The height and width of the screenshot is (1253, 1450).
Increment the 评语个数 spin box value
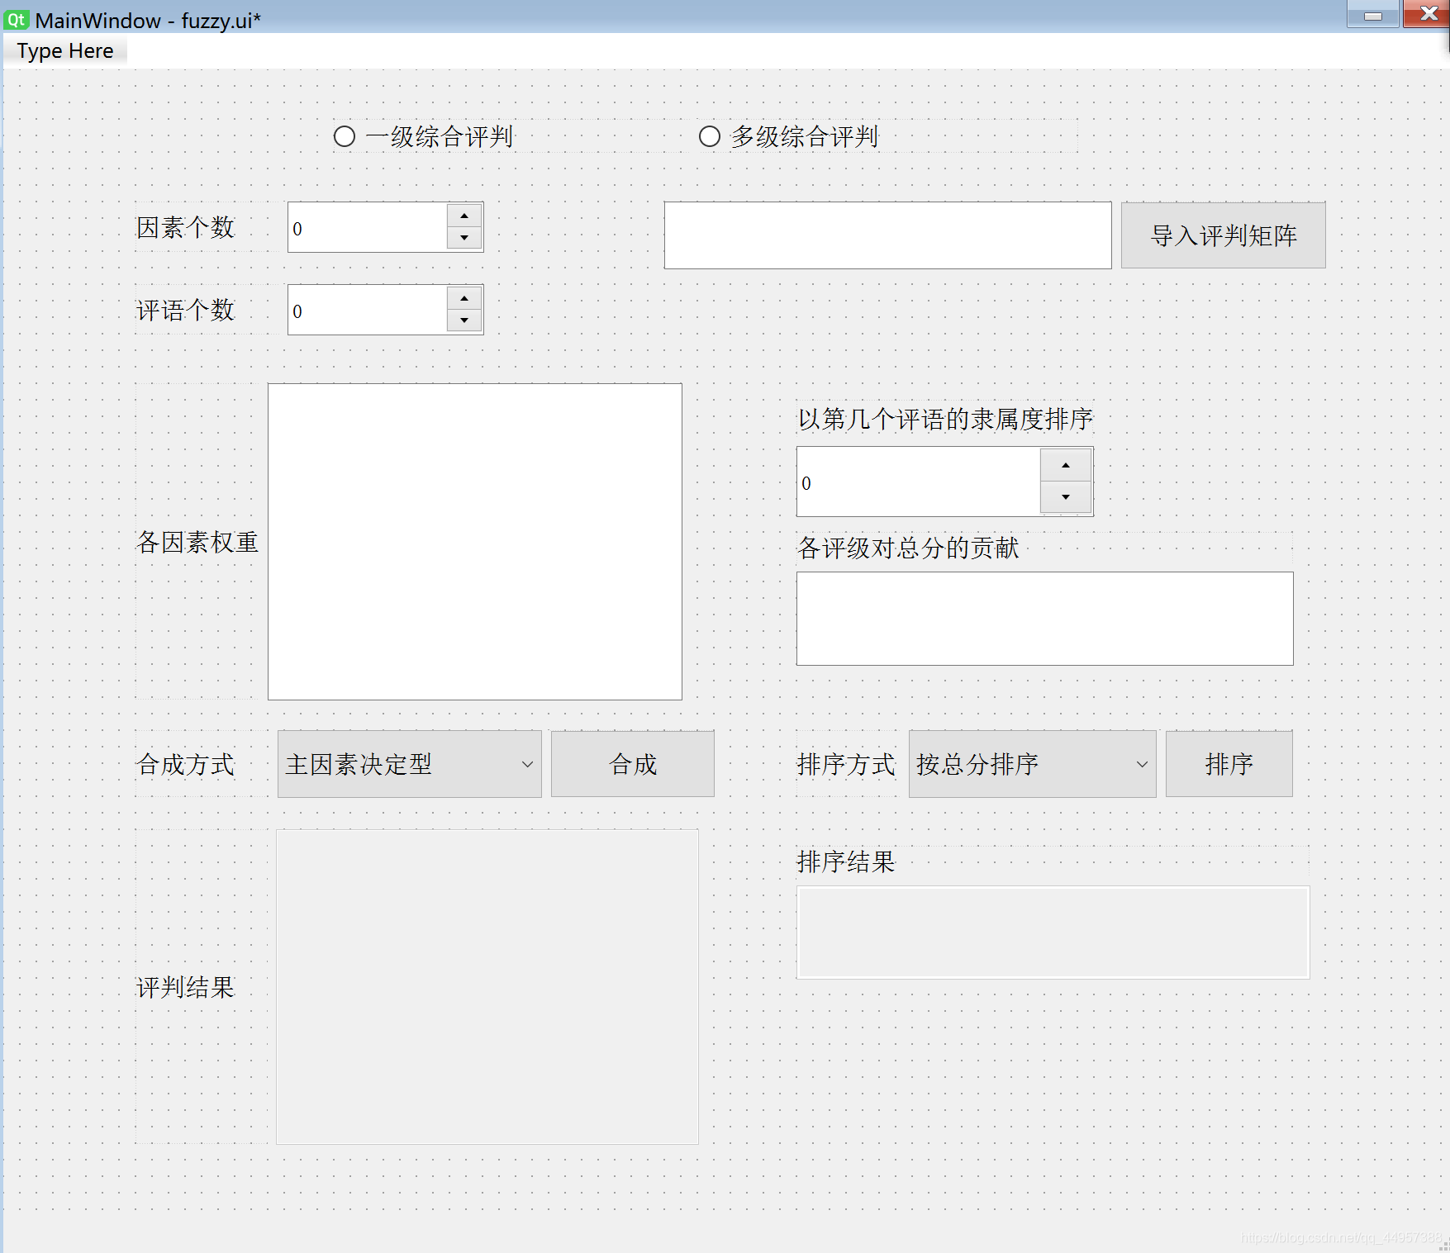pyautogui.click(x=464, y=297)
